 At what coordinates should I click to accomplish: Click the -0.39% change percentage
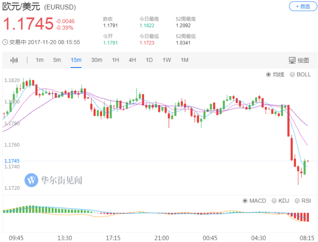point(64,28)
